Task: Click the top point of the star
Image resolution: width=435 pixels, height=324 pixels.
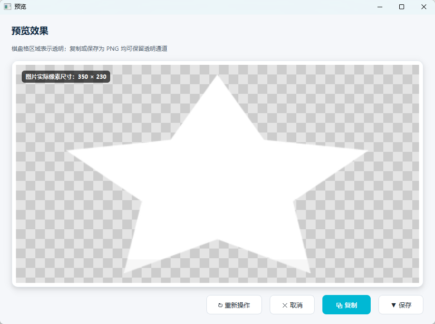Action: click(217, 76)
